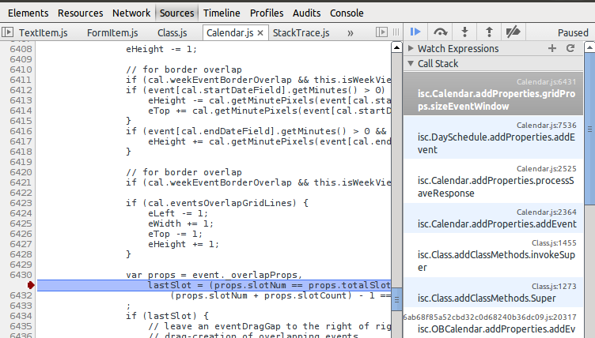Click the code editor vertical scrollbar thumb
Image resolution: width=595 pixels, height=338 pixels.
pos(397,298)
